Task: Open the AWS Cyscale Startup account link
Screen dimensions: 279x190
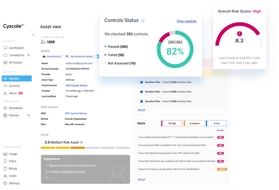Action: point(75,85)
